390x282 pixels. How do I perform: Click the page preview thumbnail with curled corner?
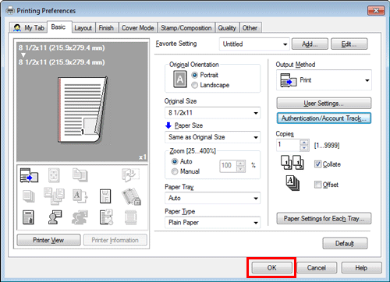click(x=82, y=110)
